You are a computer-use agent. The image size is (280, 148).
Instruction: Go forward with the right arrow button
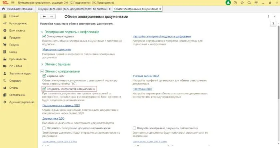click(x=52, y=17)
